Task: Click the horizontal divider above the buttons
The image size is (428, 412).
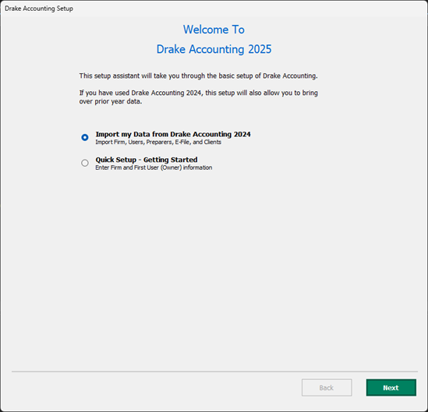Action: 214,371
